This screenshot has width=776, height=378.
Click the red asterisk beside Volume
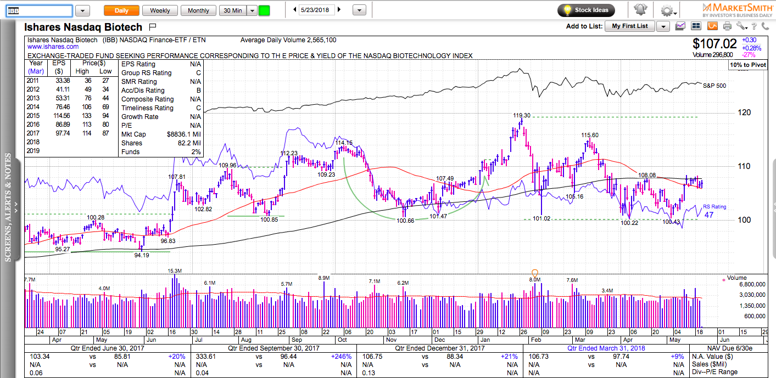point(723,280)
